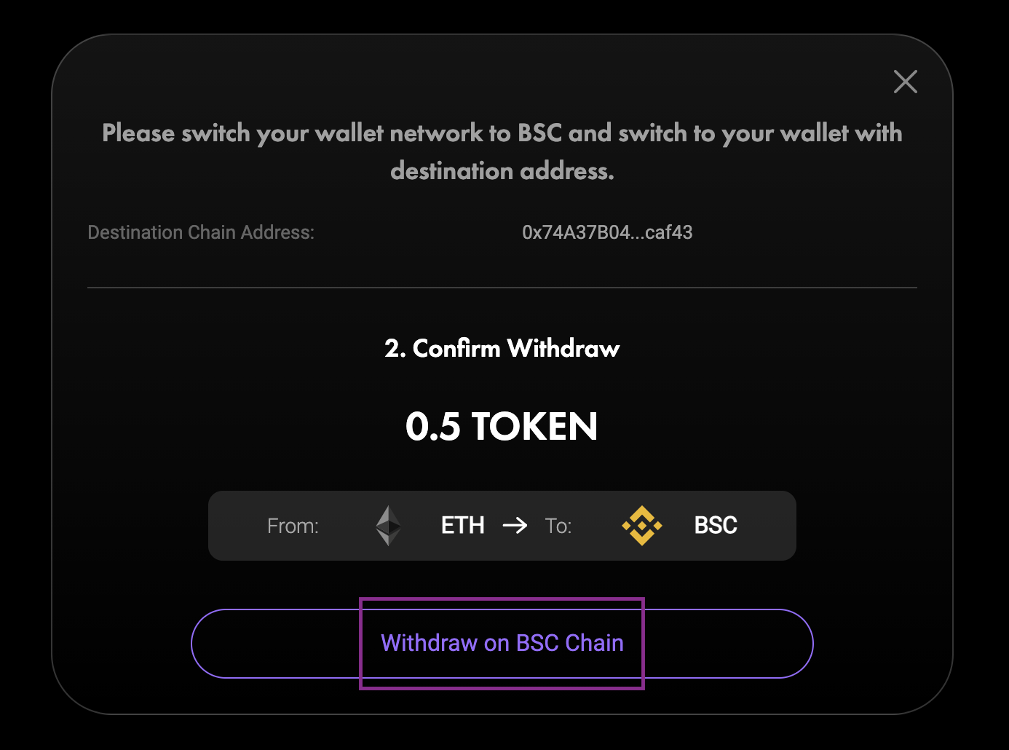Click the arrow between ETH and To
Viewport: 1009px width, 750px height.
(515, 526)
